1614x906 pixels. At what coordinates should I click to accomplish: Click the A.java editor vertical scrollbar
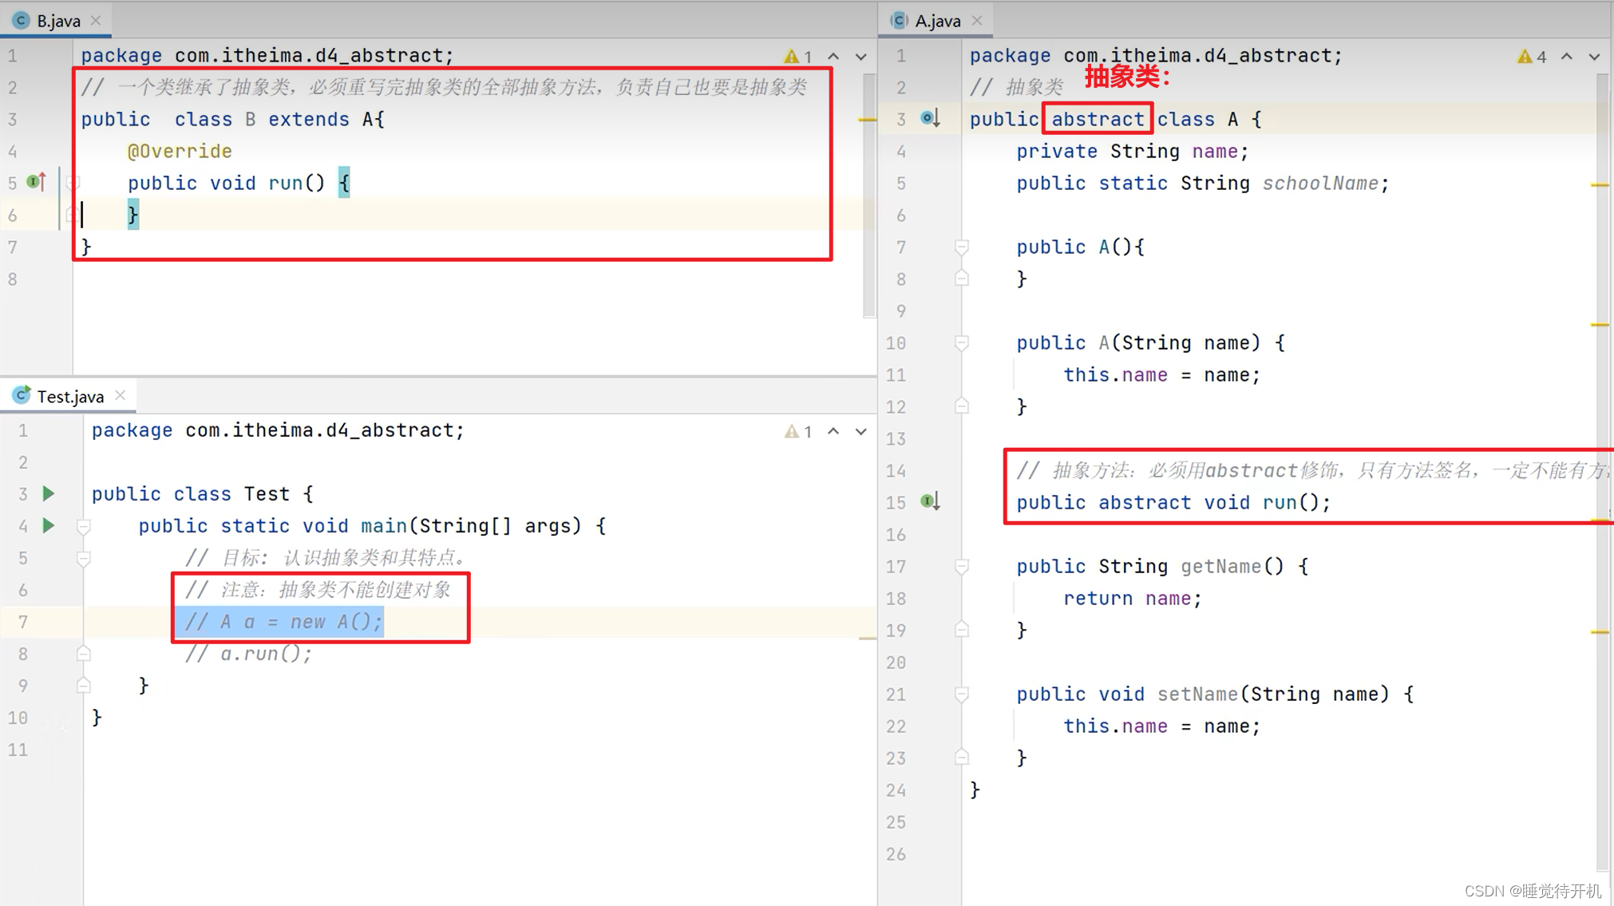(1603, 473)
